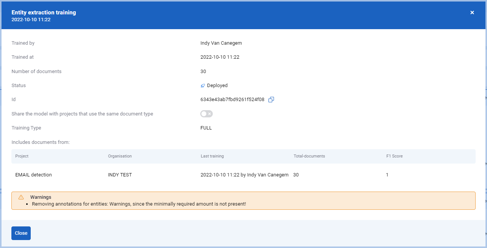Copy the model Id to clipboard
This screenshot has height=248, width=487.
click(271, 100)
